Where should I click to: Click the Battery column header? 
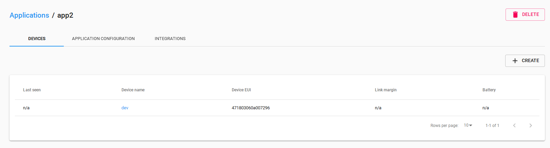coord(489,90)
